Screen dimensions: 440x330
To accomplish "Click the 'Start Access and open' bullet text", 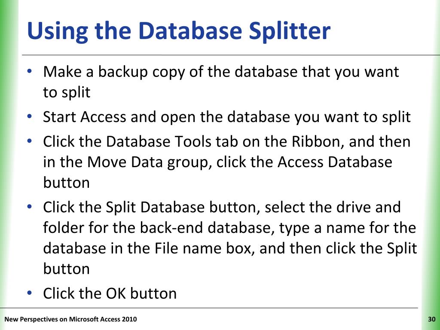I will click(x=227, y=117).
